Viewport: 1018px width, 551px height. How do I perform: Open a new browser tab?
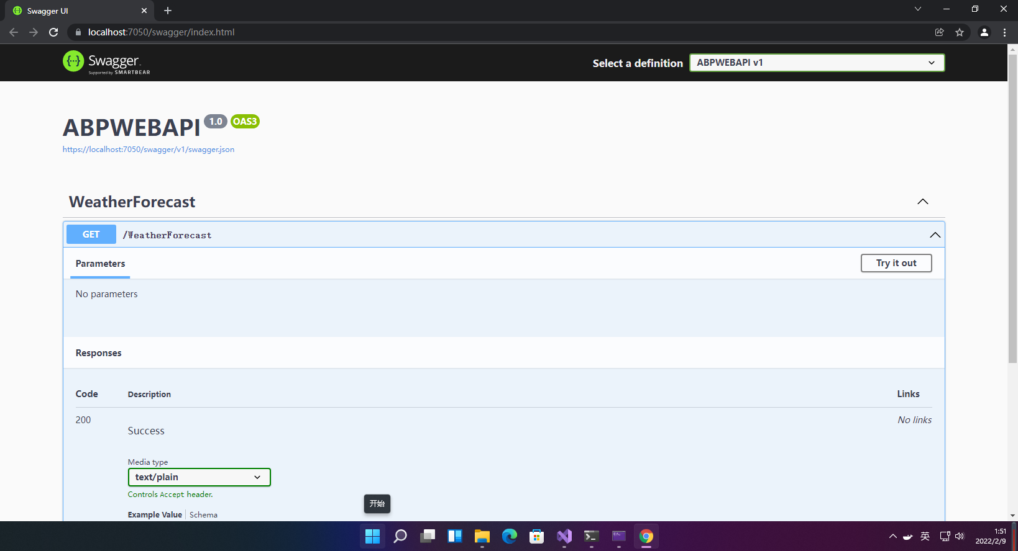pyautogui.click(x=168, y=11)
